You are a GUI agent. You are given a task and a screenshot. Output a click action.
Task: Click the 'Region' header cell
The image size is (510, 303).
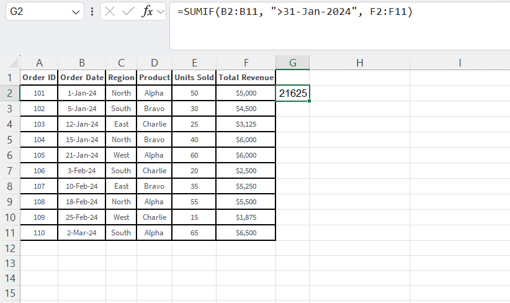pos(122,78)
